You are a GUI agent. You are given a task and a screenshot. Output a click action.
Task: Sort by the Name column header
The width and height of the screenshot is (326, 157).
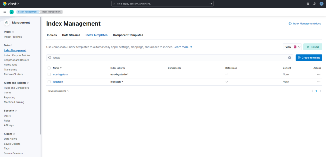[x=57, y=68]
